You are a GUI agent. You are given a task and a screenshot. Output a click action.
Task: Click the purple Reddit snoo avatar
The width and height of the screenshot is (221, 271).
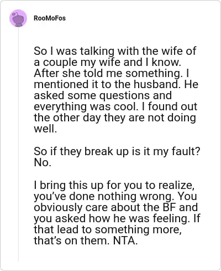18,18
